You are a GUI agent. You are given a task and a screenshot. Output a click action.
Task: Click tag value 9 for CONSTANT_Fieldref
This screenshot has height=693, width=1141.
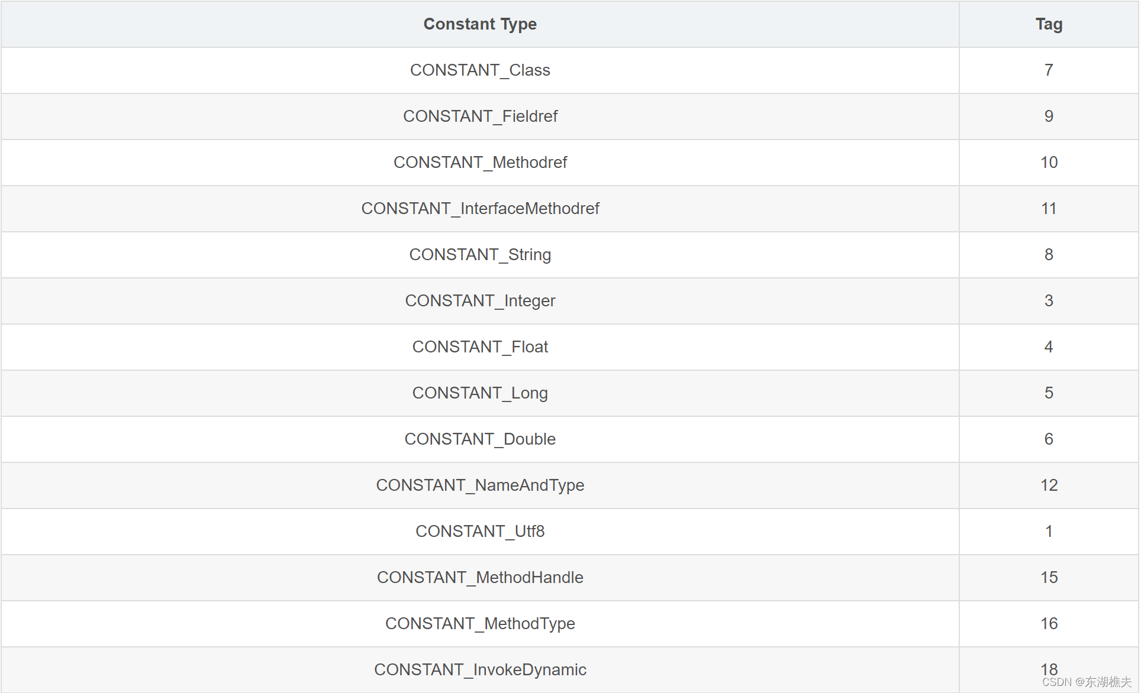coord(1049,116)
